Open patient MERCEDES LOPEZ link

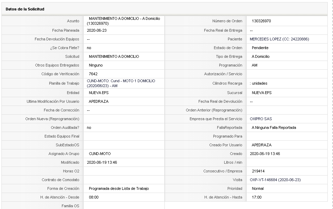(x=279, y=39)
